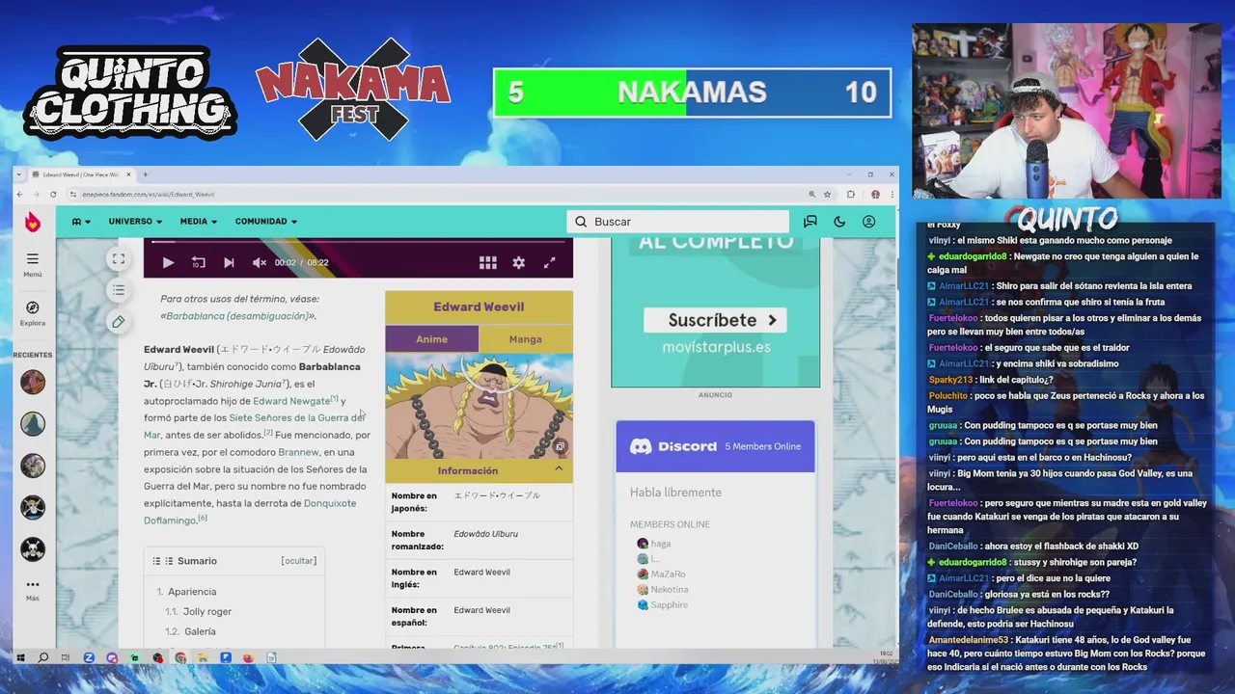1235x694 pixels.
Task: Open the Edward Newgate link
Action: [x=291, y=401]
